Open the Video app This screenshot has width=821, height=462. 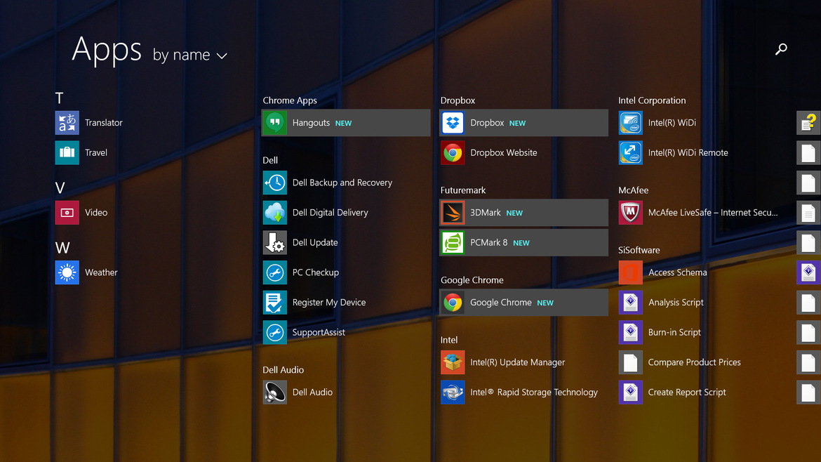[81, 213]
